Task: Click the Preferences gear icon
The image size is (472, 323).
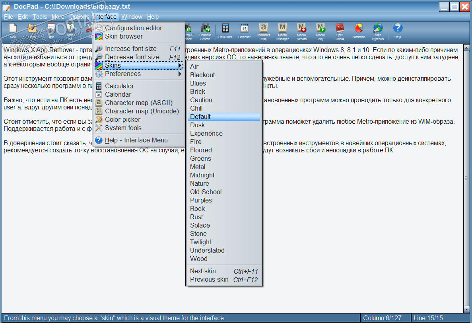Action: coord(99,74)
